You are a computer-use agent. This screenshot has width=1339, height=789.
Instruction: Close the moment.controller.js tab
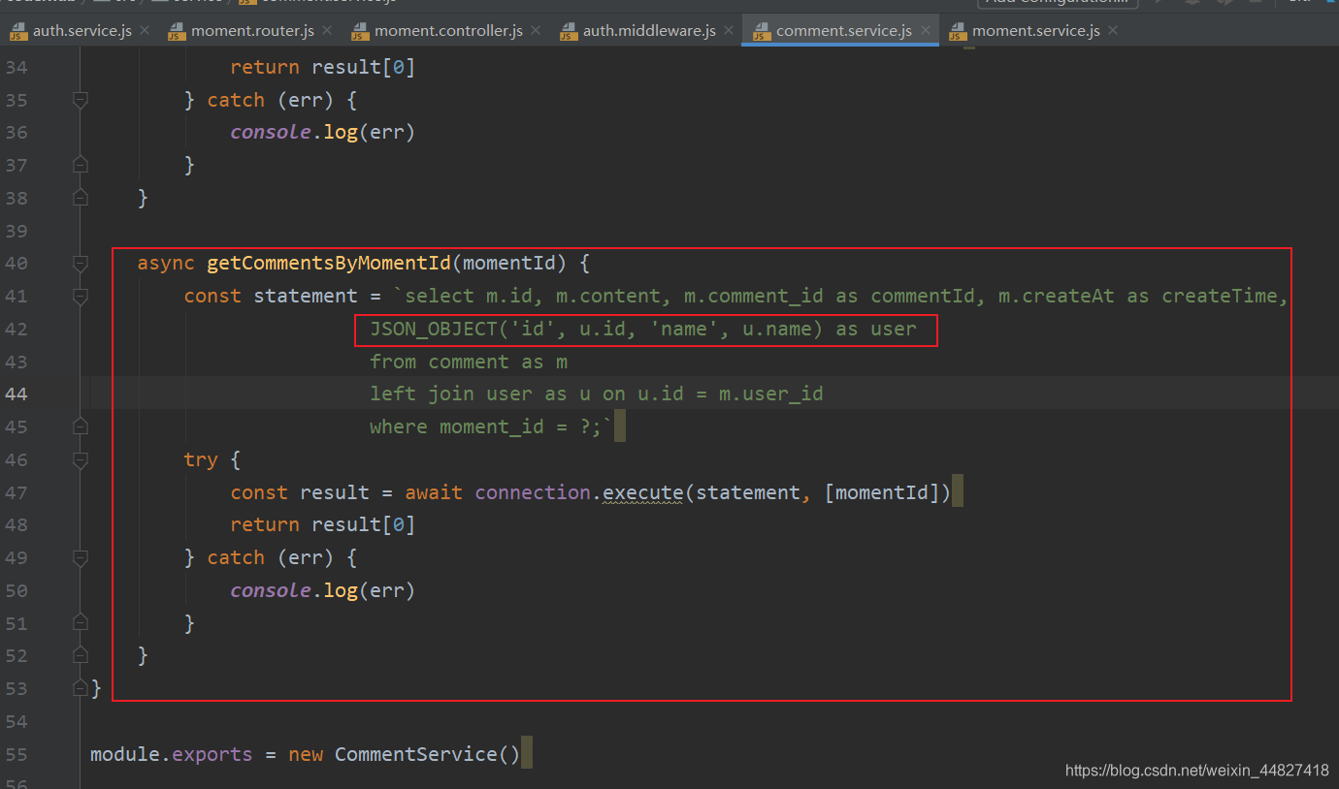[x=536, y=31]
